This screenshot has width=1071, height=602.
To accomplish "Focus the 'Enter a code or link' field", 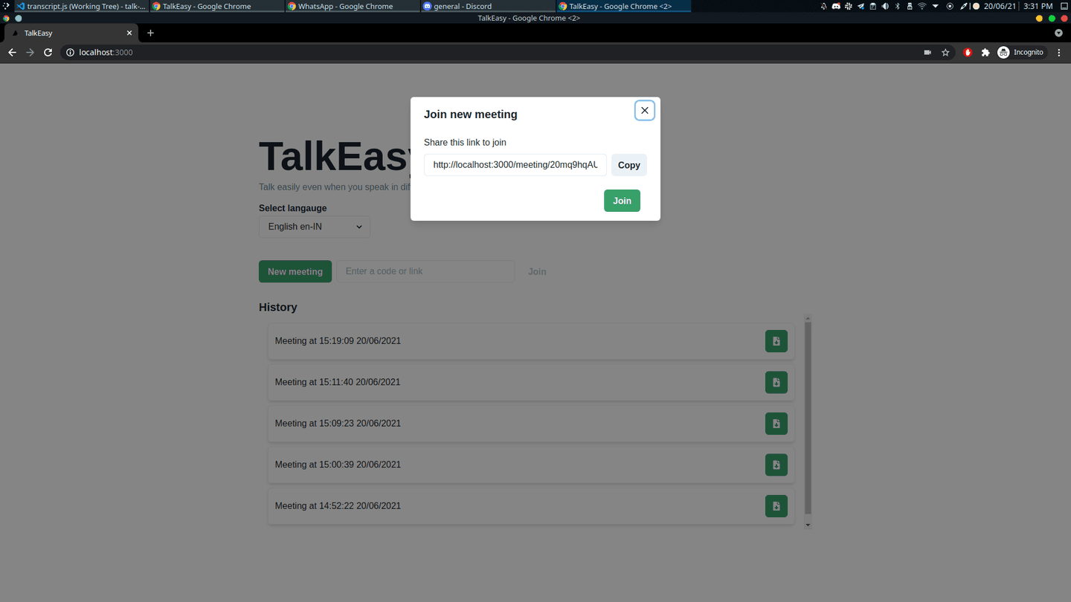I will (425, 271).
